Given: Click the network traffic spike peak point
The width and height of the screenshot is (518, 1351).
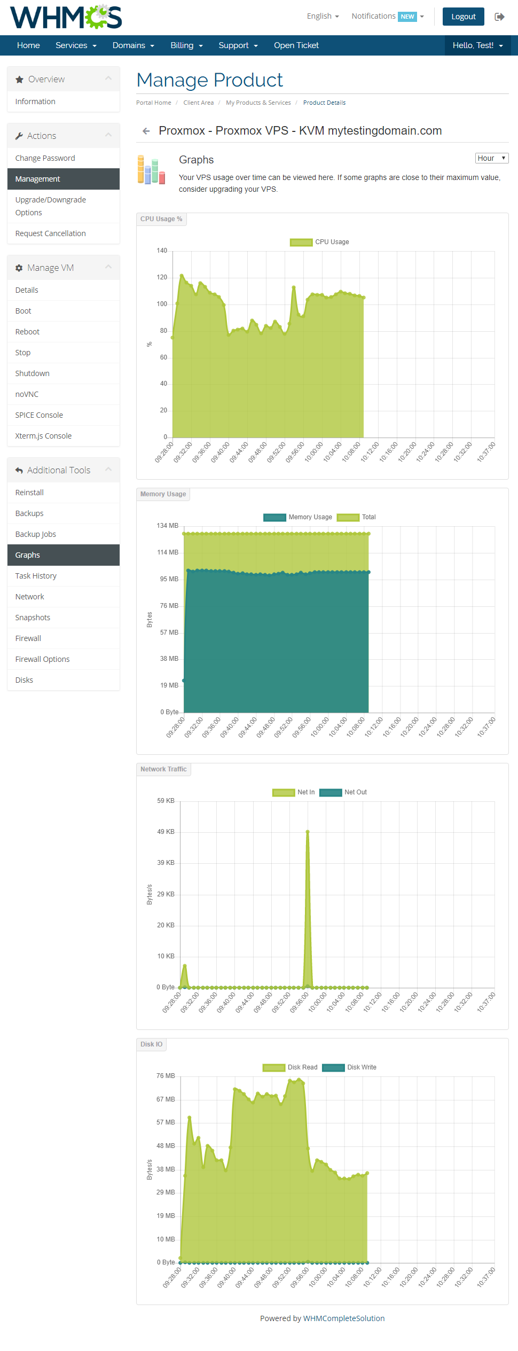Looking at the screenshot, I should click(x=308, y=832).
